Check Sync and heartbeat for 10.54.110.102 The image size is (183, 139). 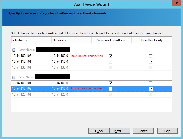point(111,89)
